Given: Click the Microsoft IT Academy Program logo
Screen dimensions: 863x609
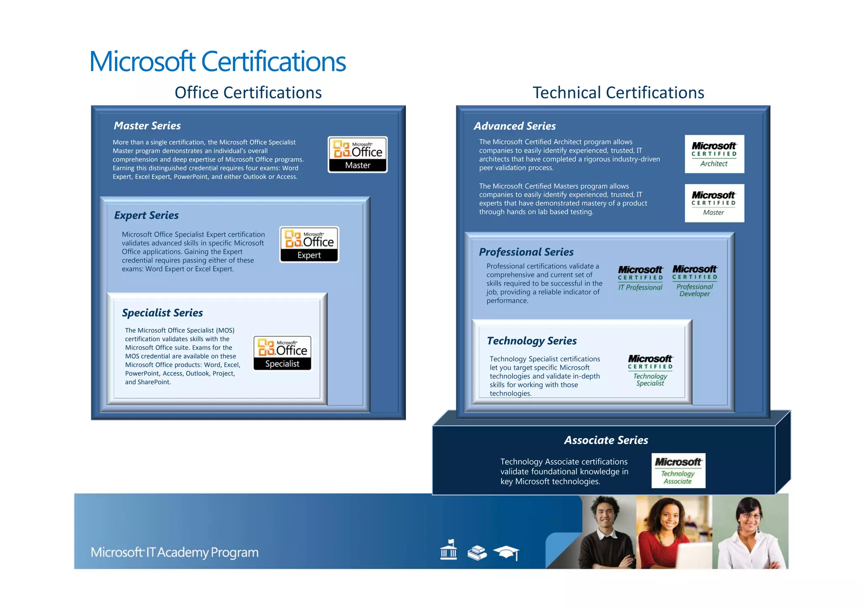Looking at the screenshot, I should (174, 552).
